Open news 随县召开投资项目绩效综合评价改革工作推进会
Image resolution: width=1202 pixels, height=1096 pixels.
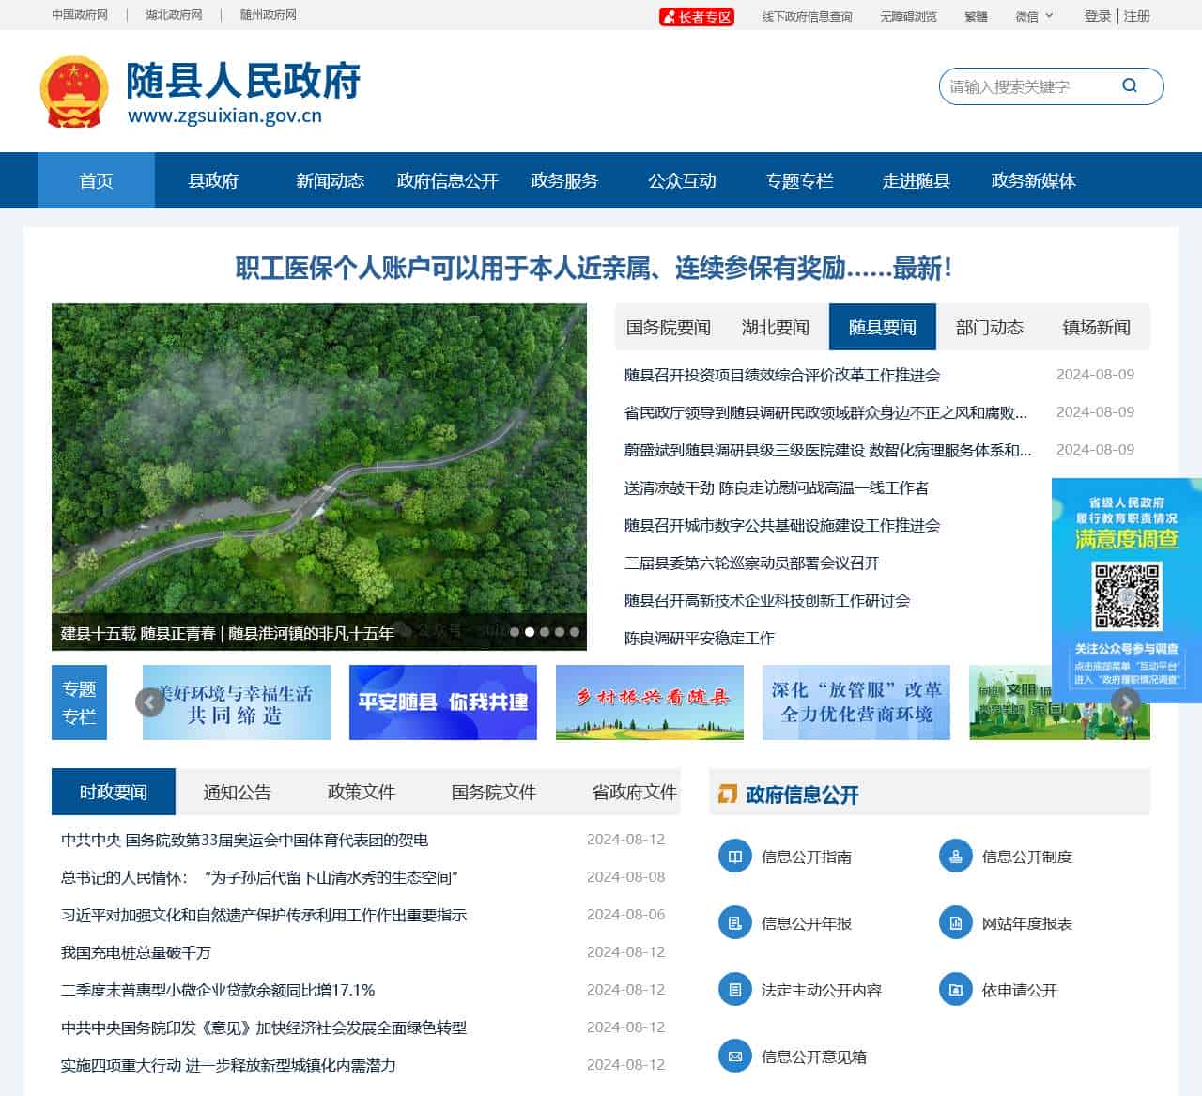coord(782,375)
